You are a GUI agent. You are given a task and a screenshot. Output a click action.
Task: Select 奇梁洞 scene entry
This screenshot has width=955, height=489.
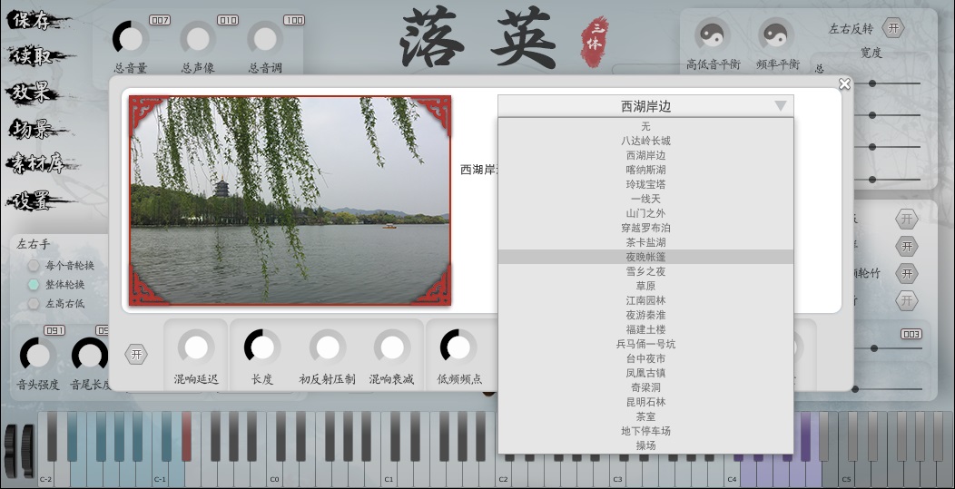pos(645,387)
